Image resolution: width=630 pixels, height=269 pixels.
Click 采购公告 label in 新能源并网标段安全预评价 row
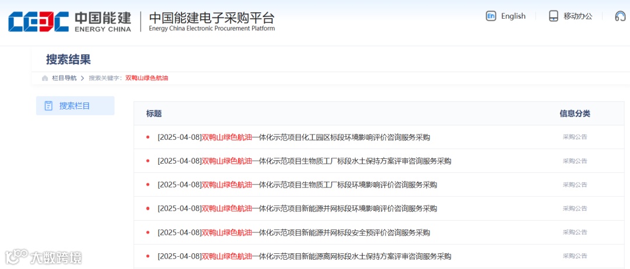pyautogui.click(x=575, y=232)
